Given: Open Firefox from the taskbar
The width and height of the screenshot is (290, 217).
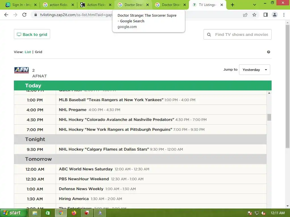Looking at the screenshot, I should (x=74, y=213).
